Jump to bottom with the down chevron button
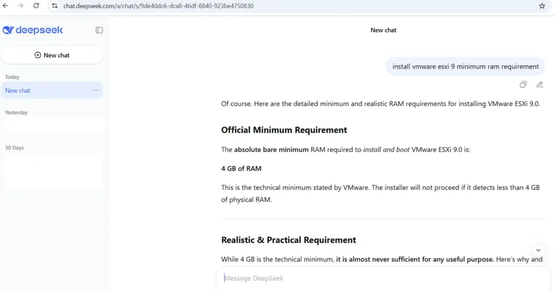555x291 pixels. 538,250
